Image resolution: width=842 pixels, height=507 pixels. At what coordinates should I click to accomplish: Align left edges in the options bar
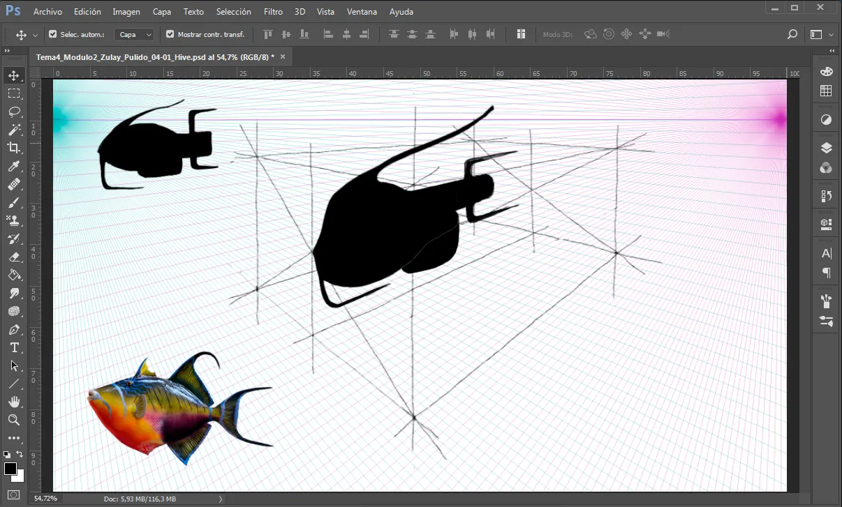click(x=328, y=34)
